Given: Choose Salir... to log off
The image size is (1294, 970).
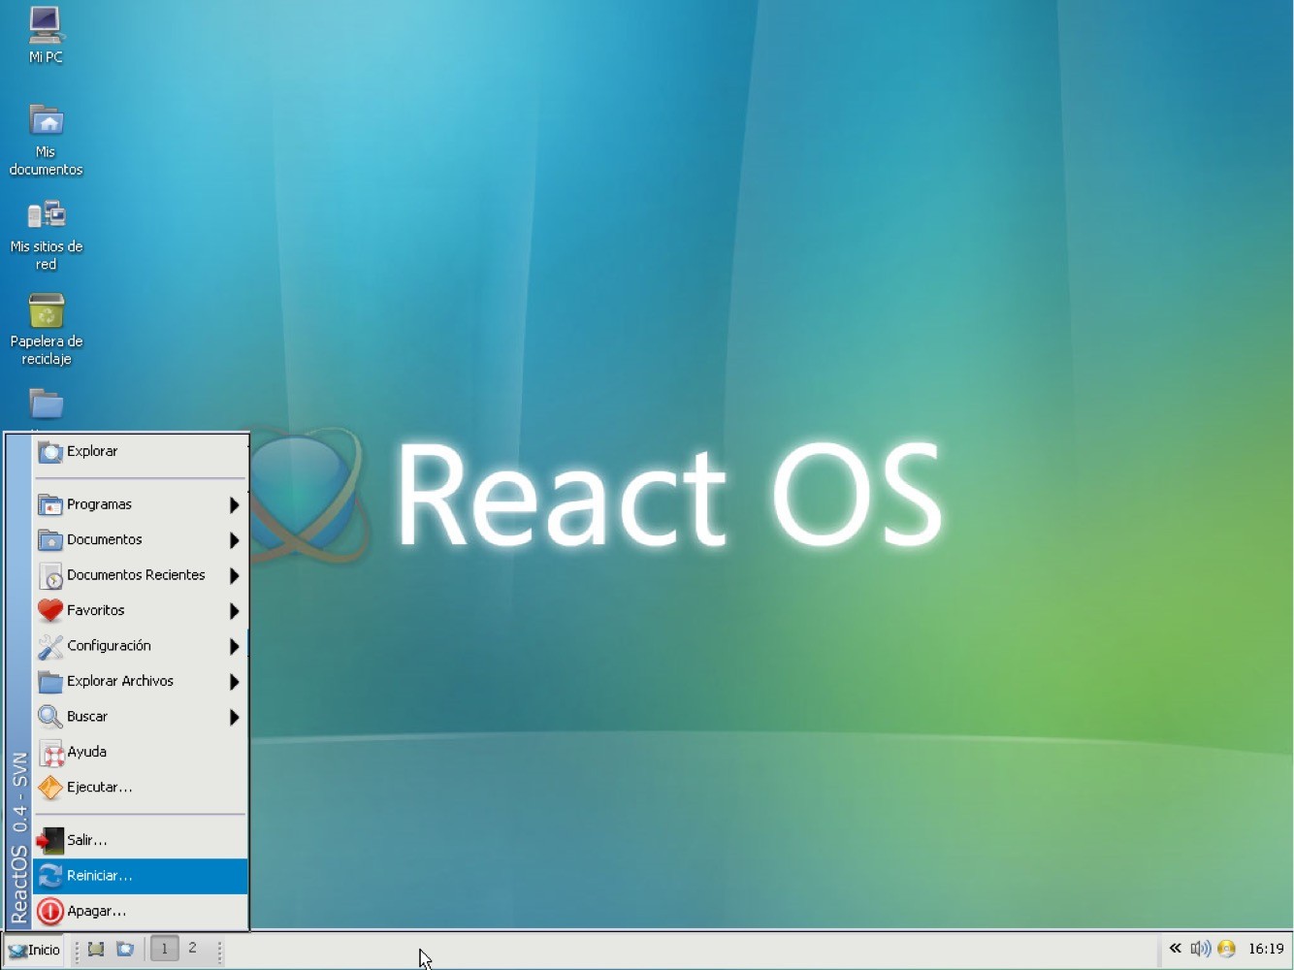Looking at the screenshot, I should click(x=141, y=840).
